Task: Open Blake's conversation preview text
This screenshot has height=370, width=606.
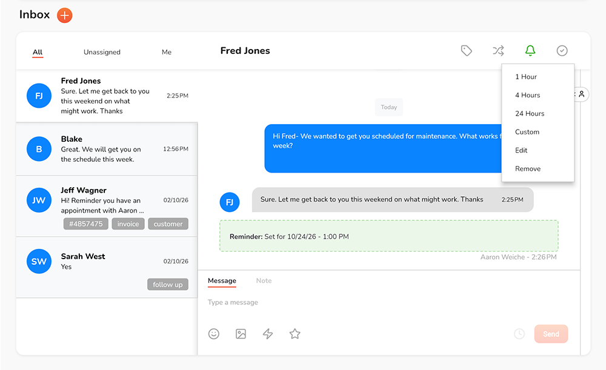Action: 101,154
